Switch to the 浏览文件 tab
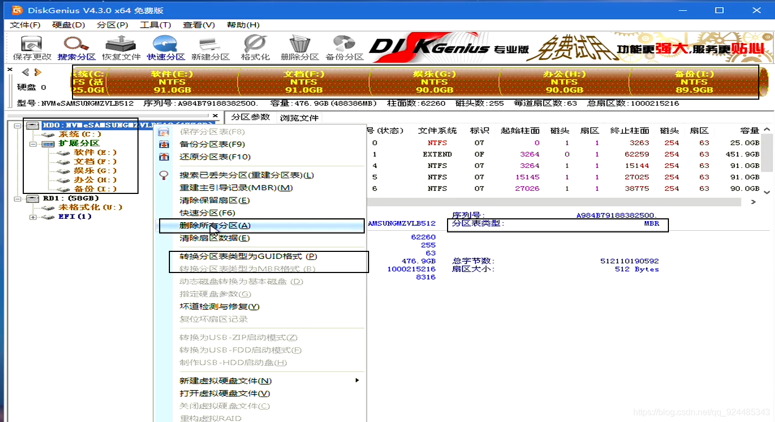The image size is (775, 422). tap(299, 117)
